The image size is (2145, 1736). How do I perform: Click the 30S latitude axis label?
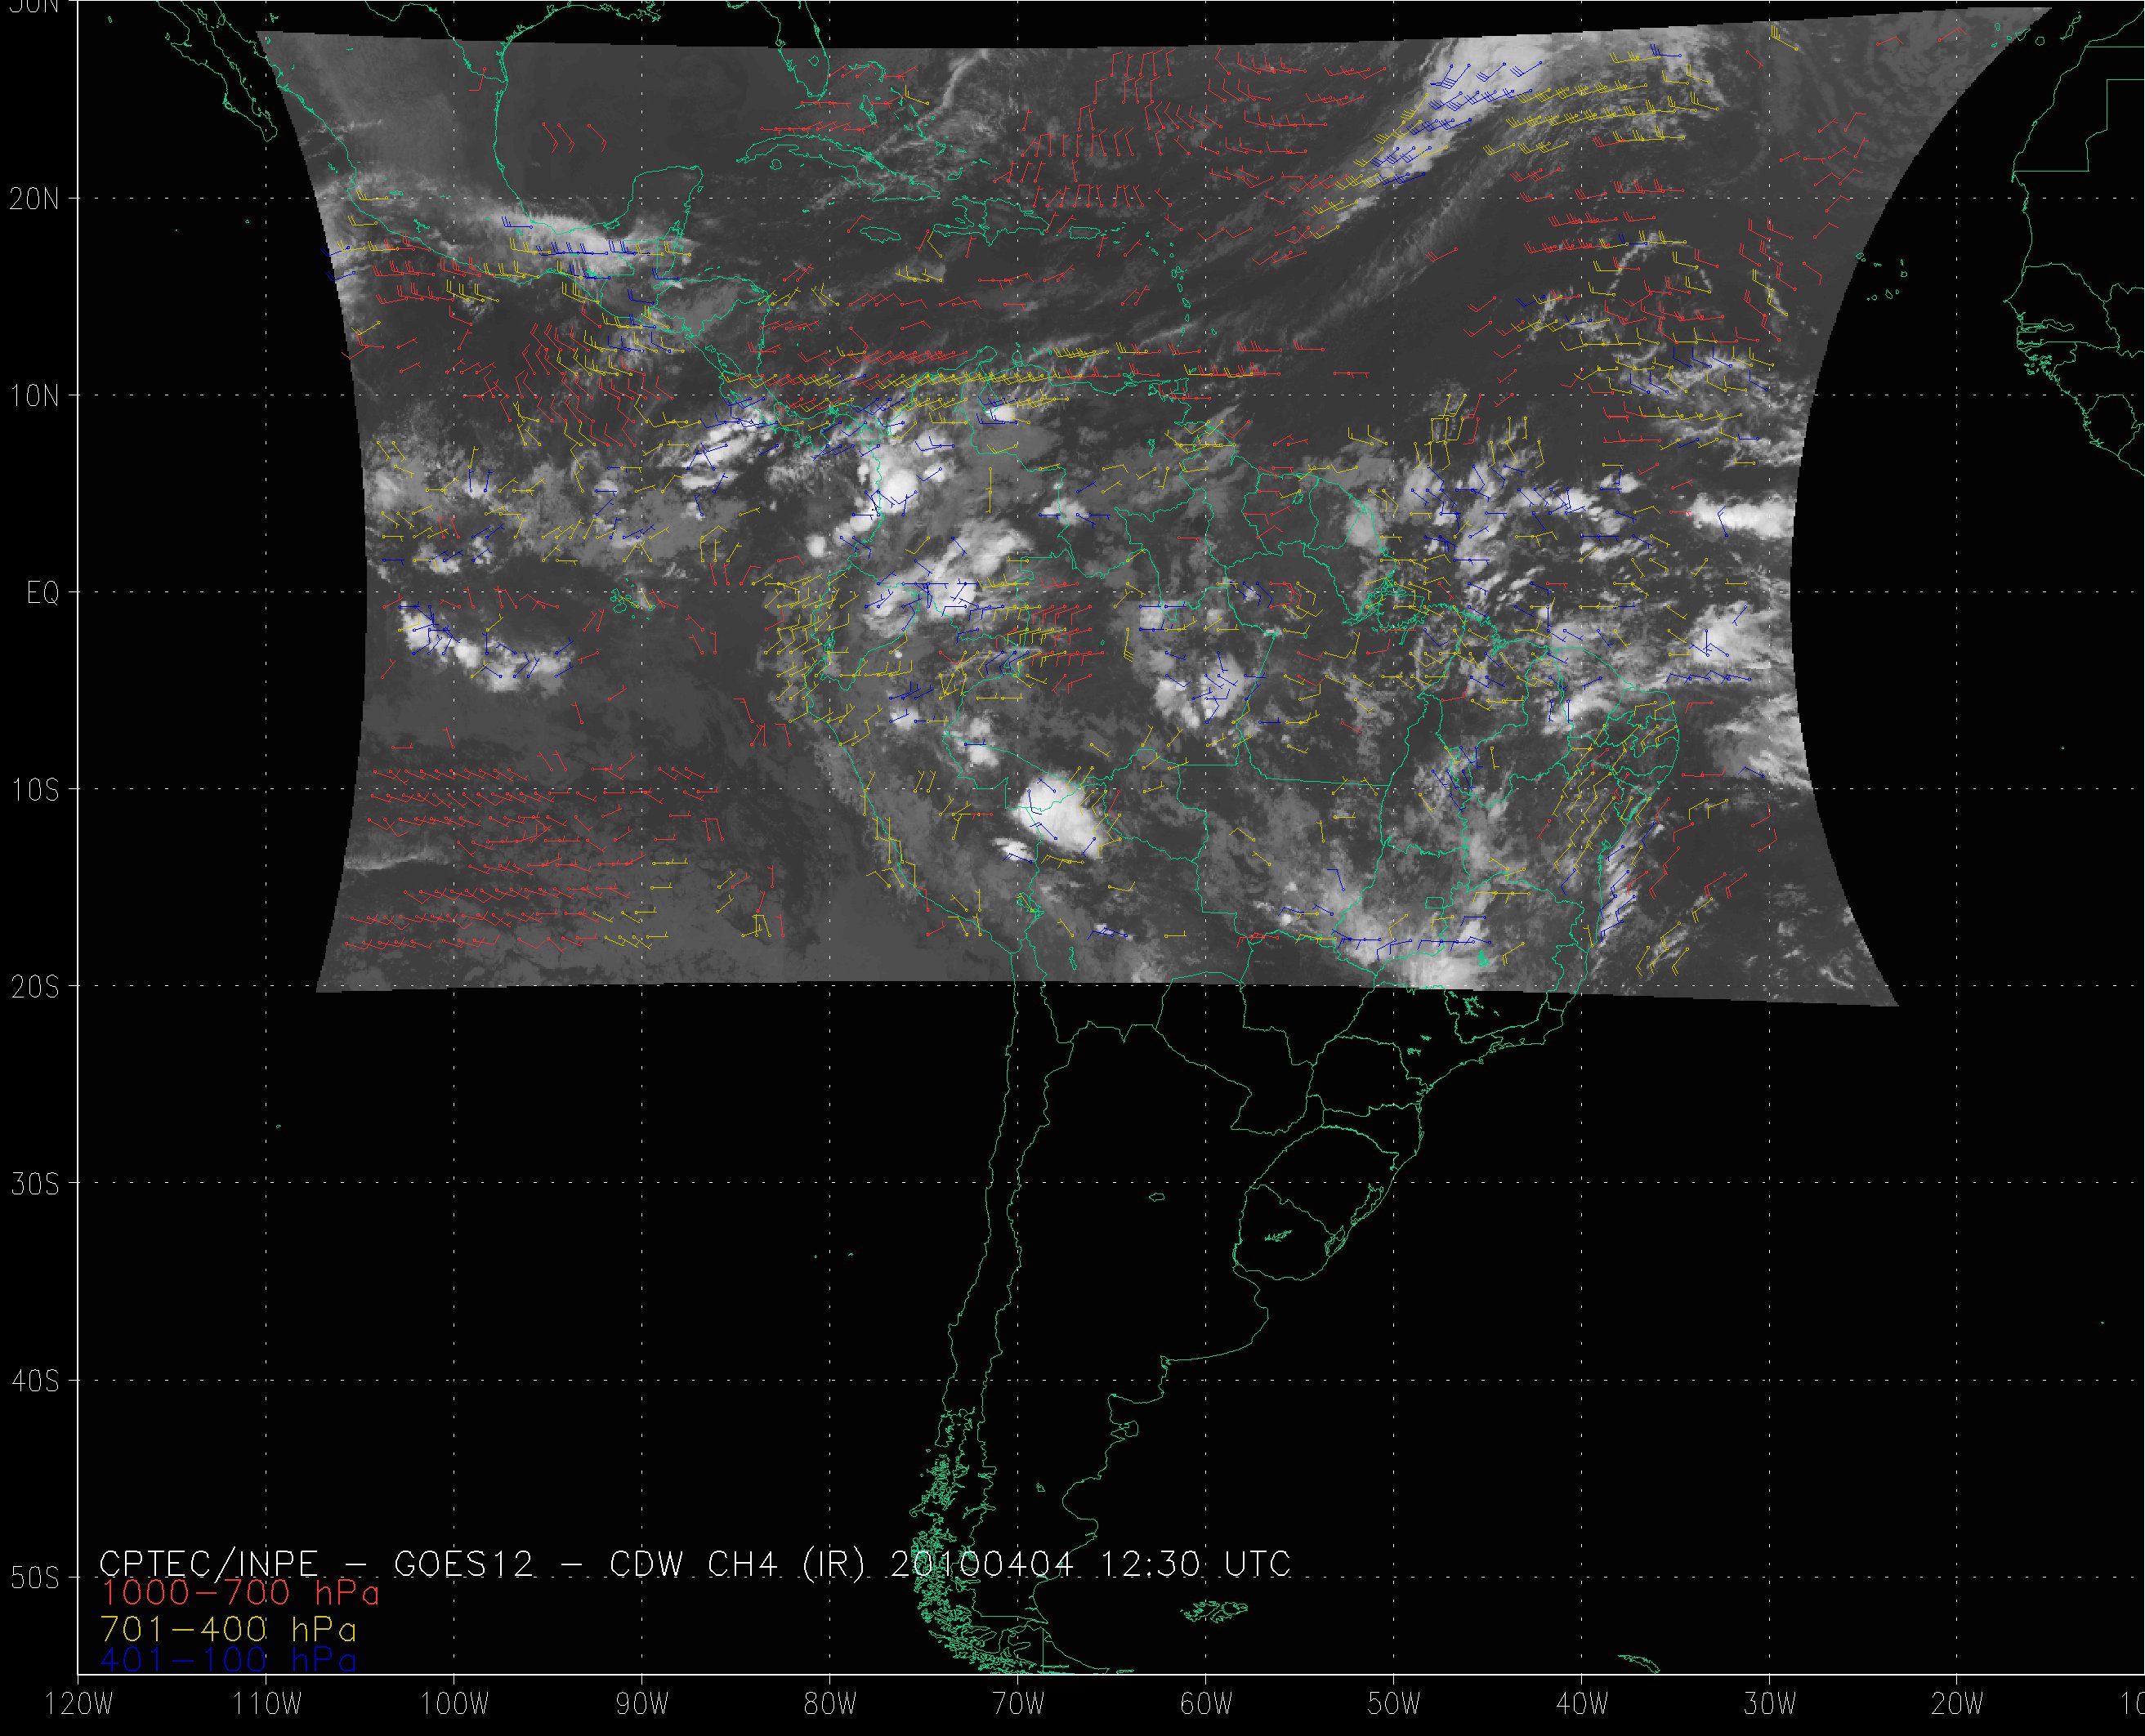(x=34, y=1184)
